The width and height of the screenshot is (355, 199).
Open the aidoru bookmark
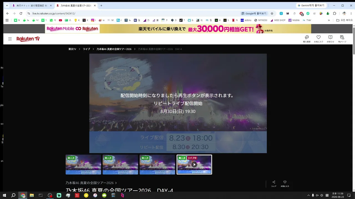click(x=246, y=20)
